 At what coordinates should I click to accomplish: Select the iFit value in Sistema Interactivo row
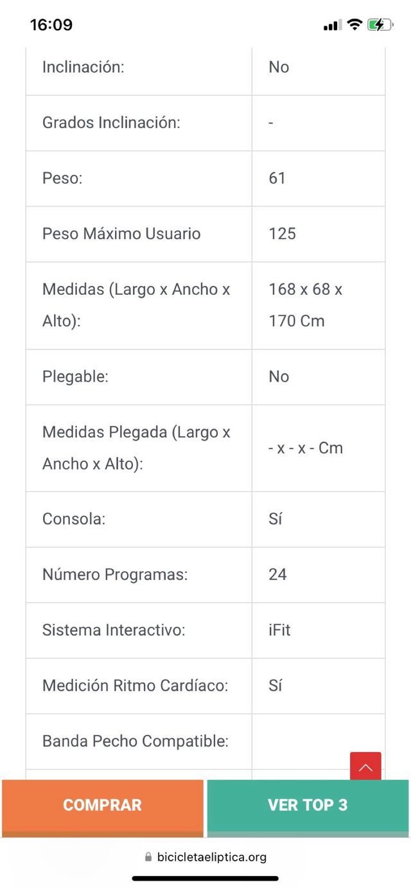pyautogui.click(x=279, y=630)
